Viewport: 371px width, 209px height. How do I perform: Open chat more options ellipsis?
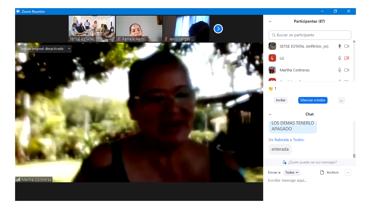point(348,172)
